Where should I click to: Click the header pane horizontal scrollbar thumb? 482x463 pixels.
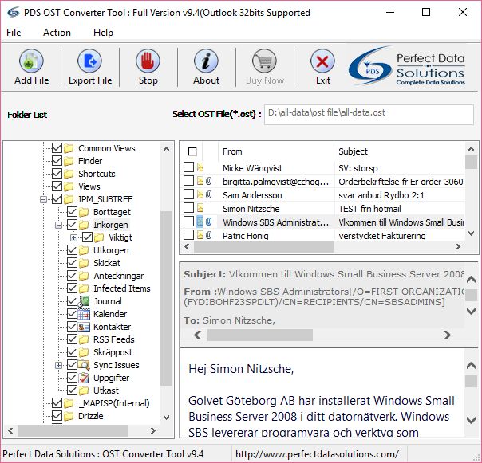(x=260, y=335)
